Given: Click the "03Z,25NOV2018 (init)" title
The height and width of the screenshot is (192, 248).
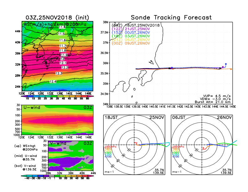Looking at the screenshot, I should pos(57,18).
